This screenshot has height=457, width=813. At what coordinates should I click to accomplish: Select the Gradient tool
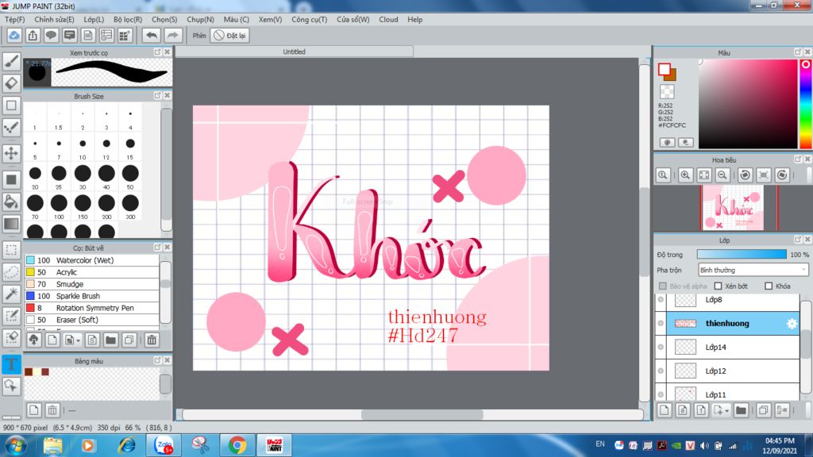[x=11, y=224]
